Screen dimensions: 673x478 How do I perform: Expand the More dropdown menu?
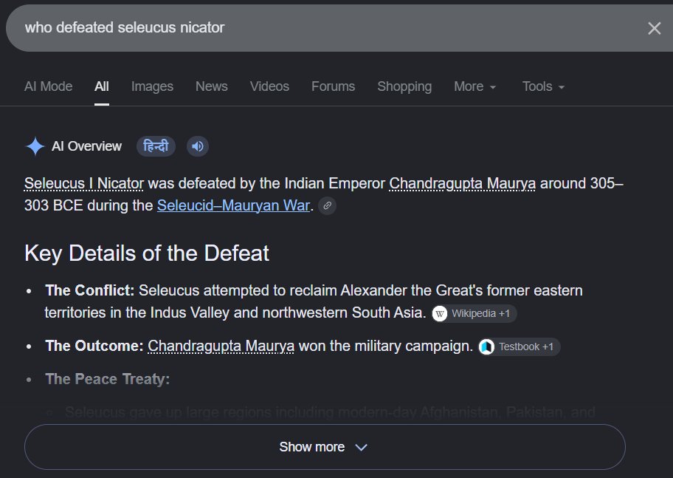474,86
